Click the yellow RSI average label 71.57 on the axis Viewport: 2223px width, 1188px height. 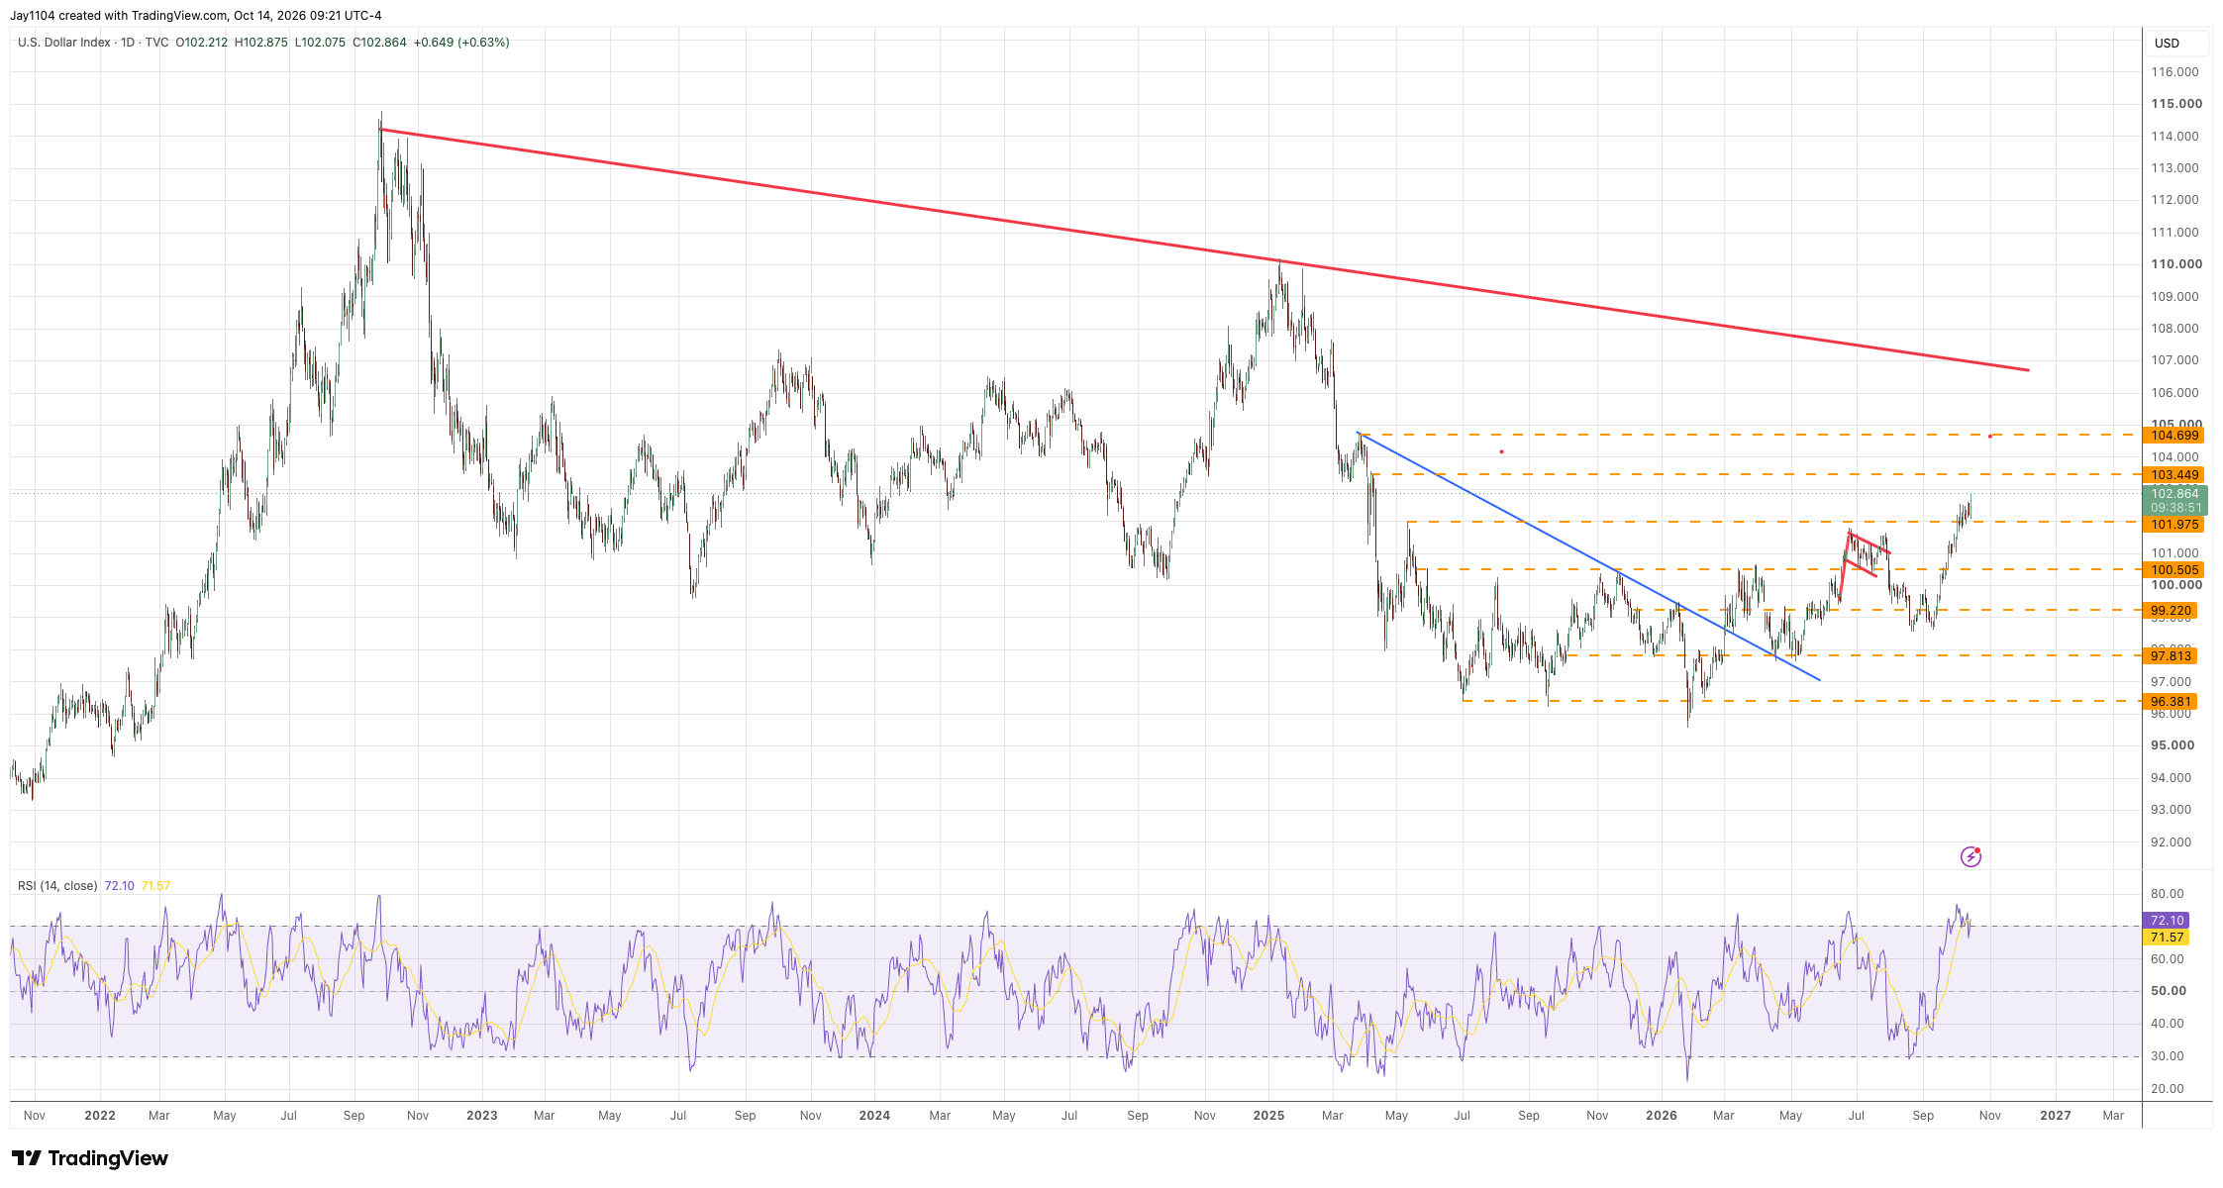tap(2167, 938)
